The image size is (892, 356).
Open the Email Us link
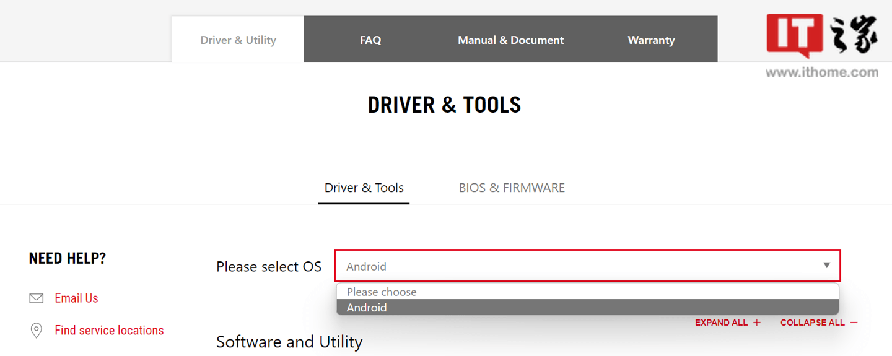76,298
